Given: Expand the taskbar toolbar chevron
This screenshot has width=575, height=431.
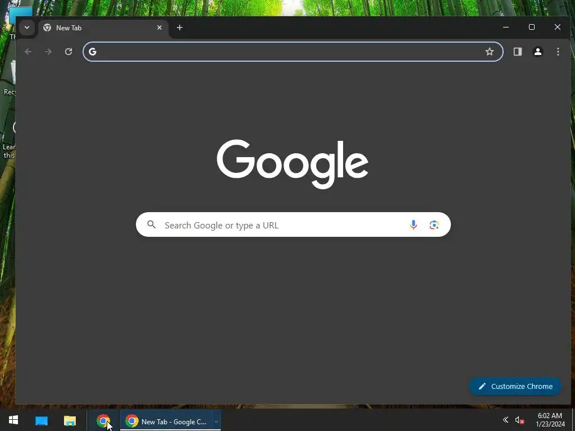Looking at the screenshot, I should [216, 421].
